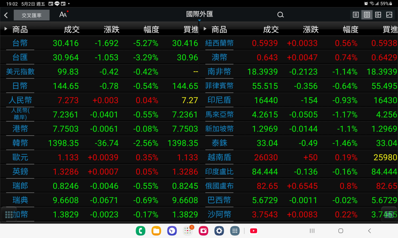Open the Camera app in the dock
The width and height of the screenshot is (398, 238).
tap(204, 231)
